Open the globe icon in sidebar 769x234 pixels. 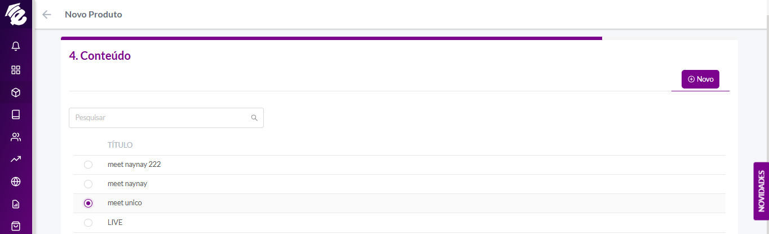point(16,182)
